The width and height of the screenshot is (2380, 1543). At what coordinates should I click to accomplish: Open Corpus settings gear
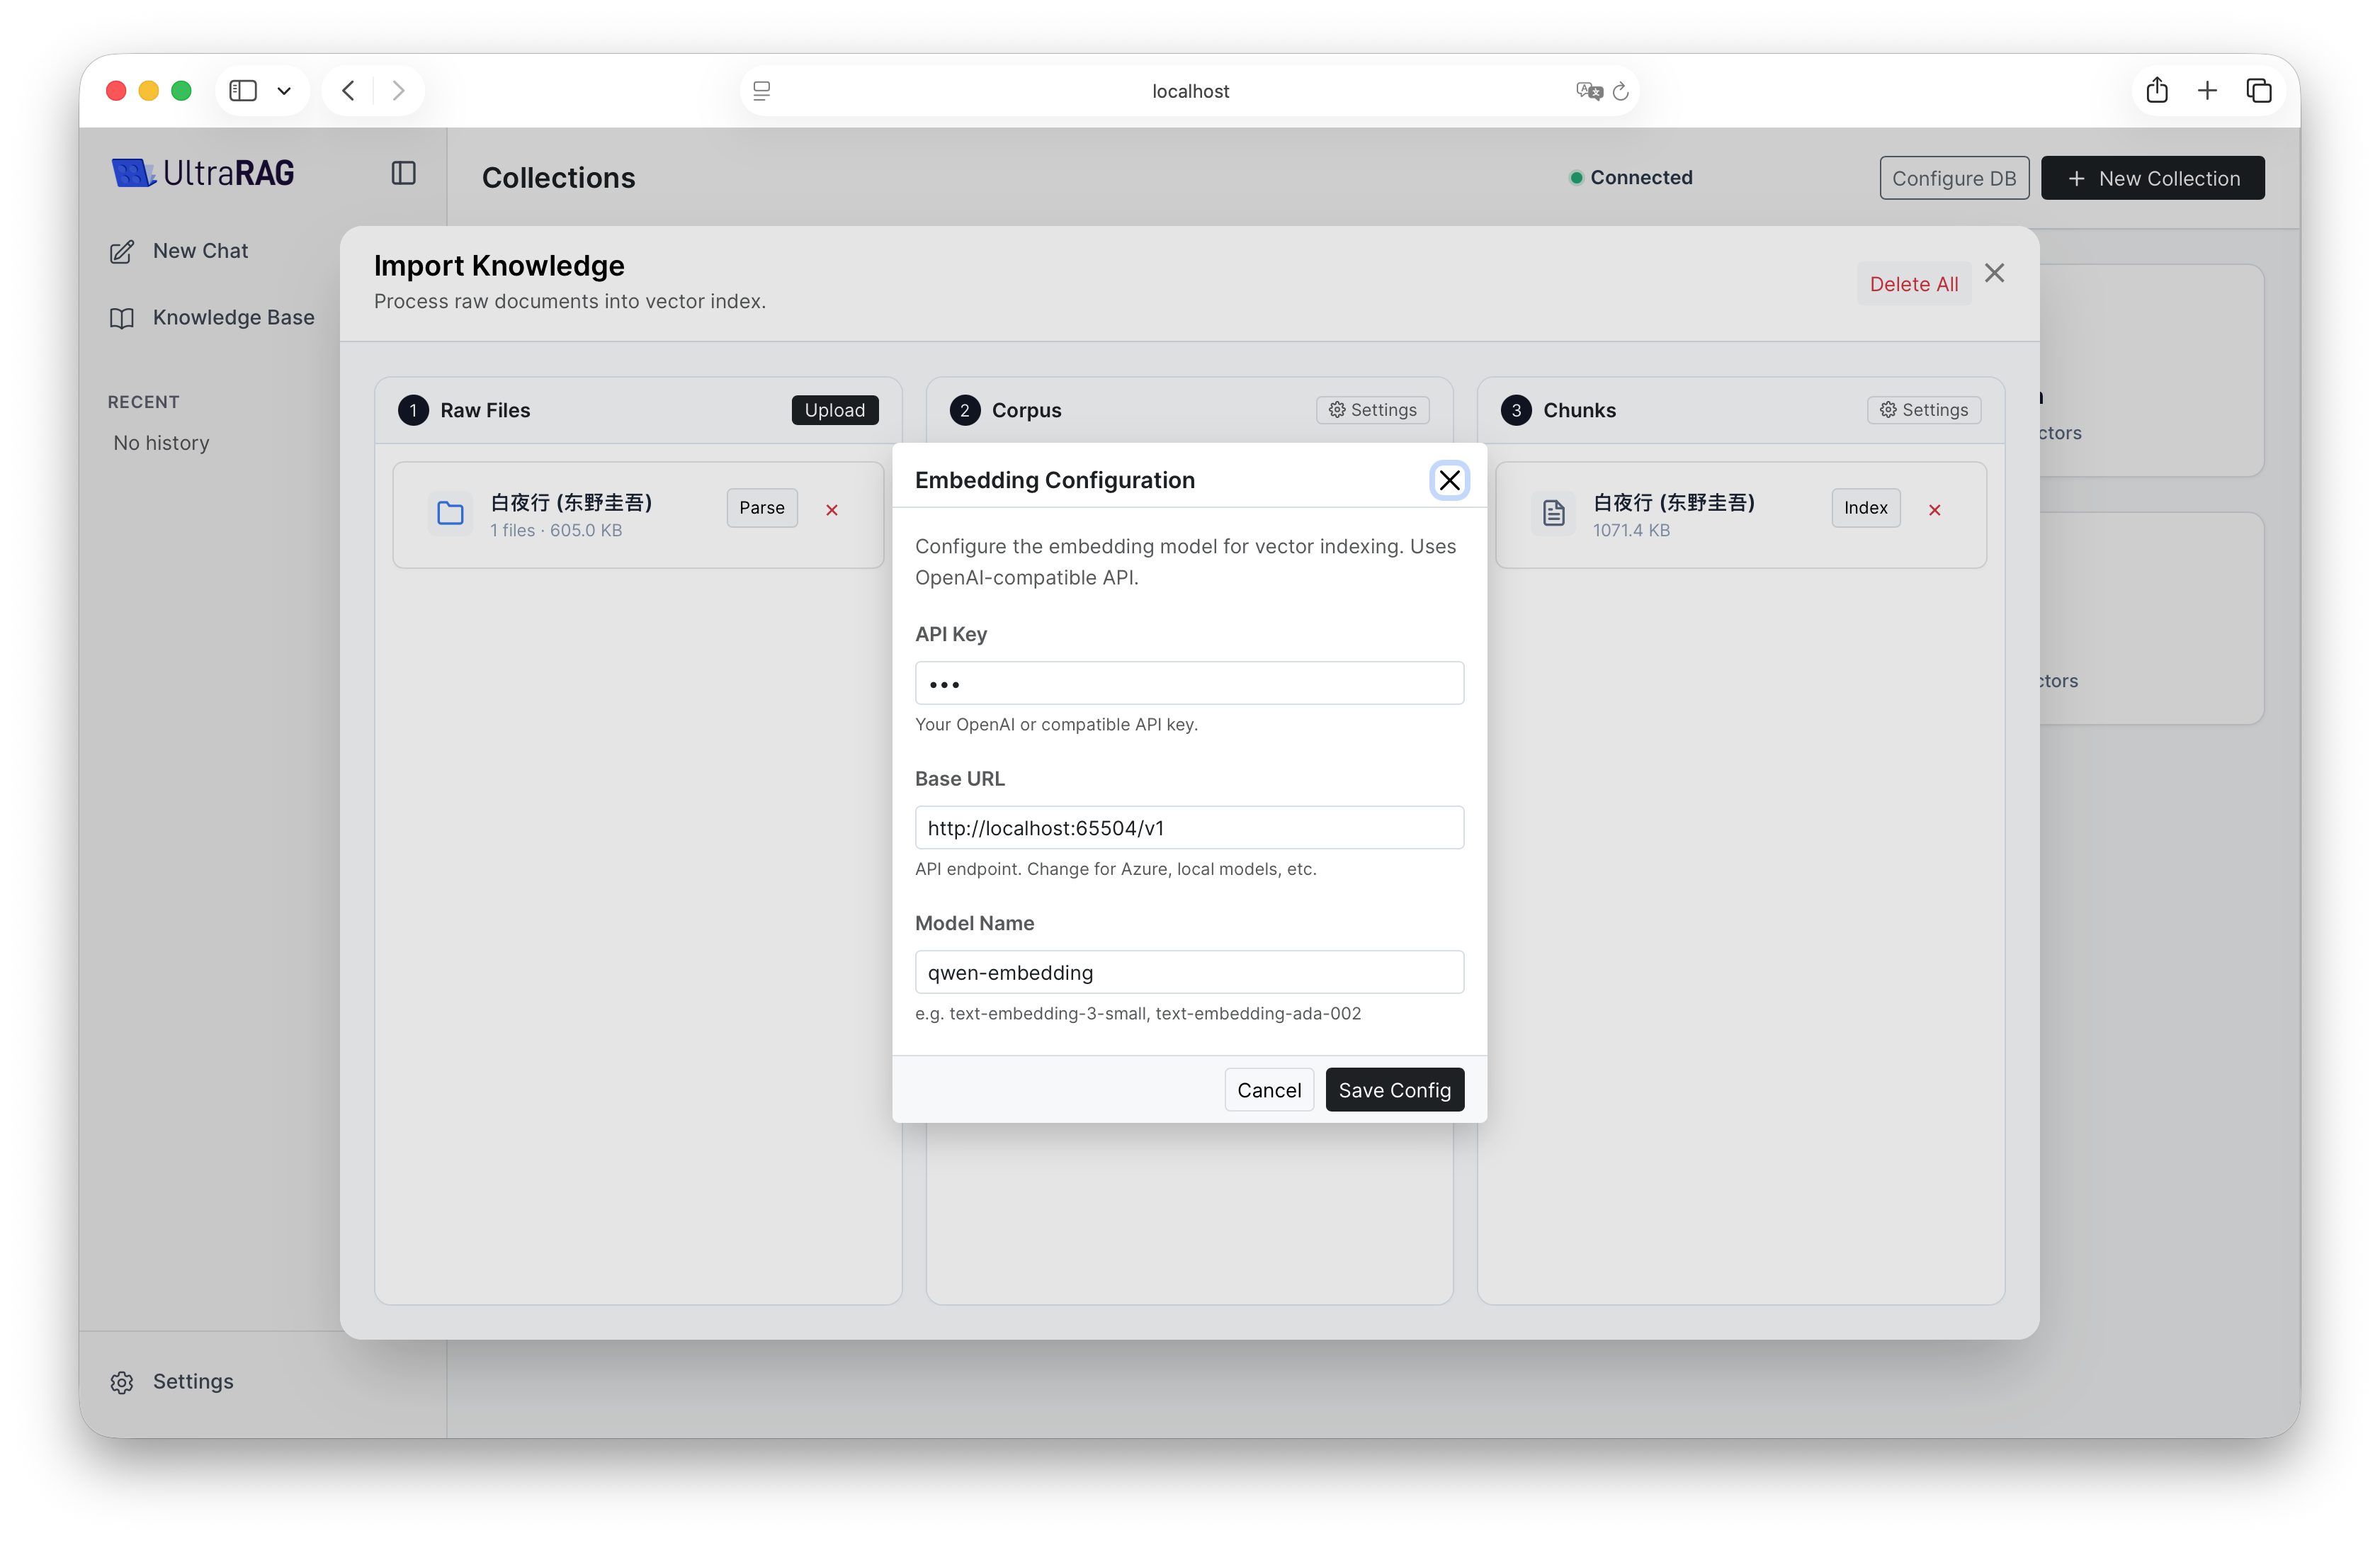(1372, 410)
